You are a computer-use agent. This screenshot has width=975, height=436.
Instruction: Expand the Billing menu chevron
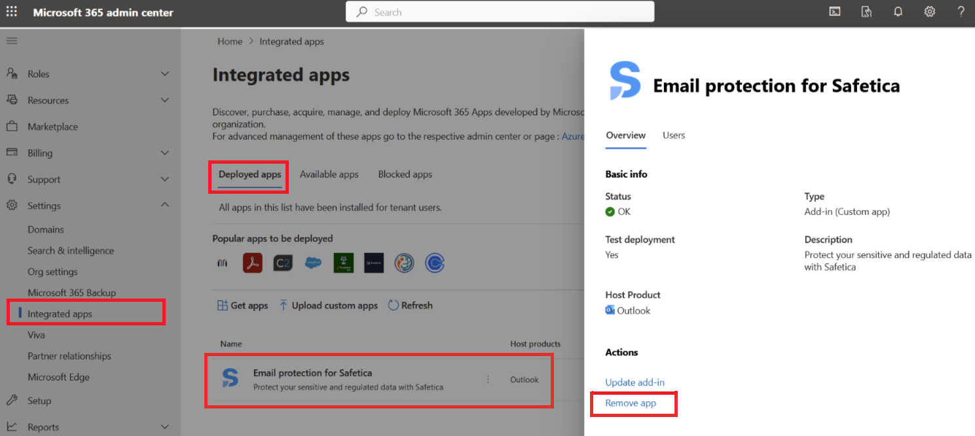[165, 153]
